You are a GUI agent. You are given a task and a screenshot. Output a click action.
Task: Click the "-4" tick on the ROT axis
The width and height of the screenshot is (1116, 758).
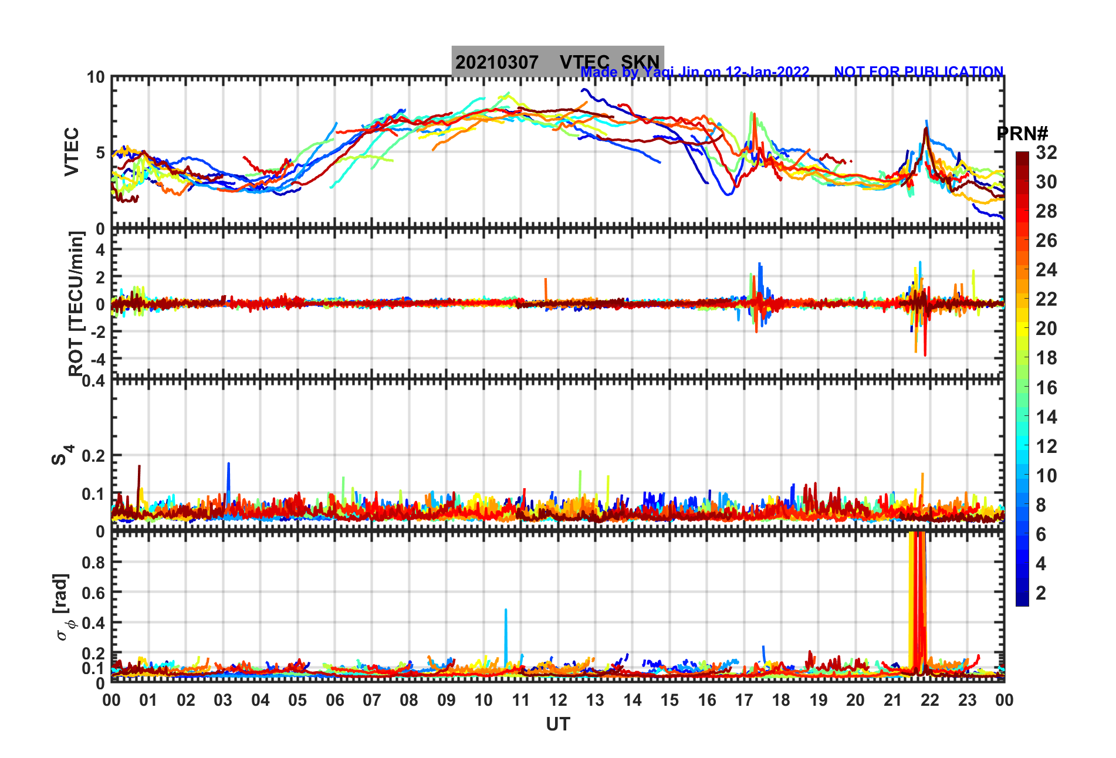click(97, 359)
